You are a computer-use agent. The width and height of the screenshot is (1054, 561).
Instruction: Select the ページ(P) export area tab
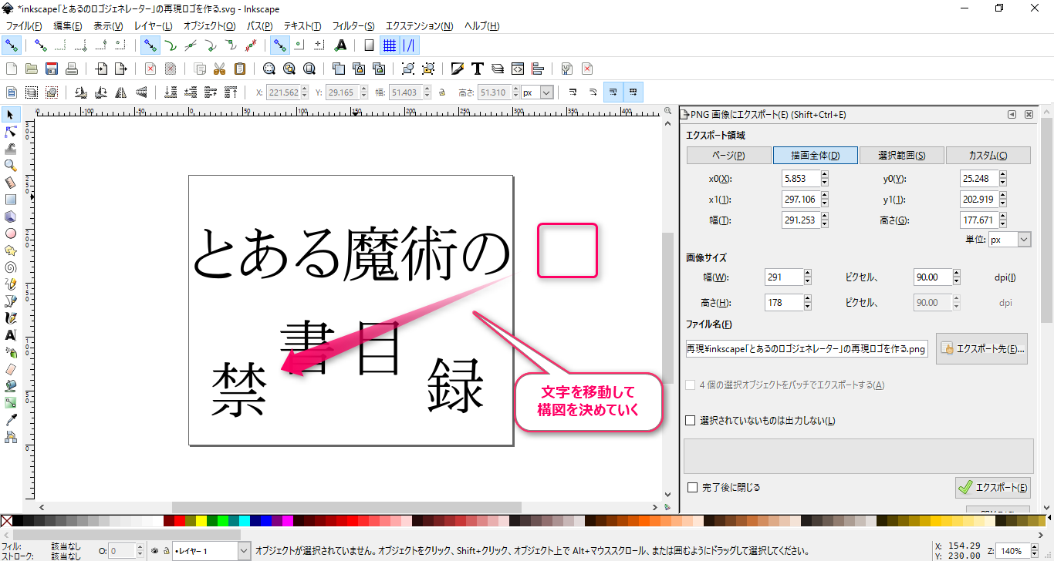[728, 155]
